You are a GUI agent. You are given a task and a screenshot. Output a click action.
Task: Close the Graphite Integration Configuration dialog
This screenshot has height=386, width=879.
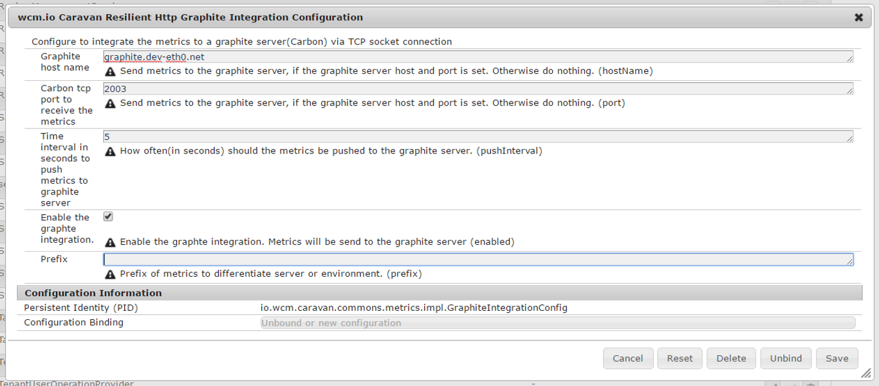point(860,17)
